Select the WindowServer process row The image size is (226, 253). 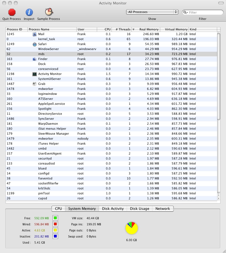tap(111, 49)
